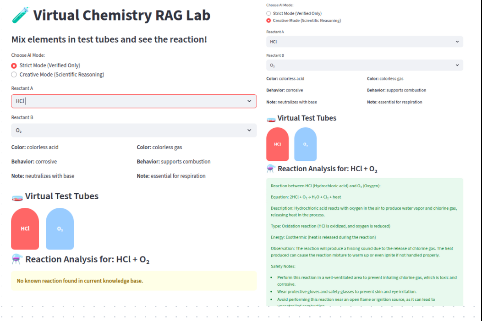
Task: Click the 'No known reaction found' warning message
Action: (x=80, y=281)
